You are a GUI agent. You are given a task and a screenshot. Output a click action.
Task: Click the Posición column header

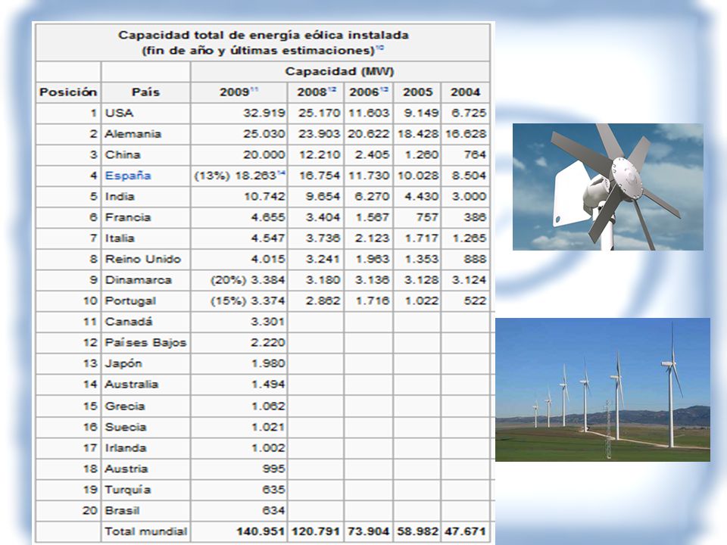(x=68, y=92)
